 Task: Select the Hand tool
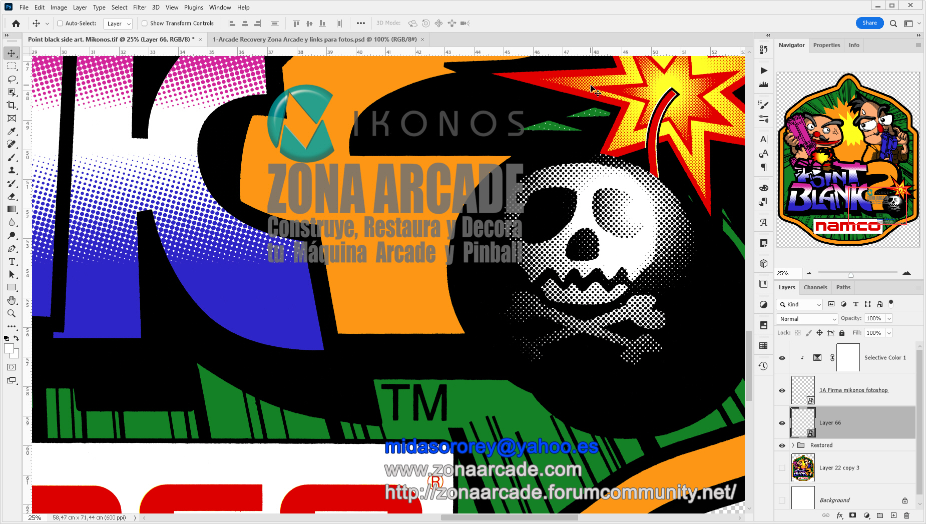[12, 300]
